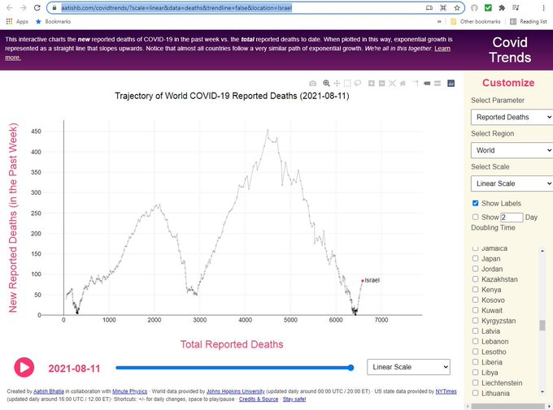Click the date timeline slider handle
Viewport: 553px width, 410px height.
pyautogui.click(x=351, y=368)
